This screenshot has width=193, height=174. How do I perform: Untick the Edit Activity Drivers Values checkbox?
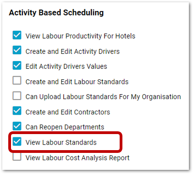tap(17, 65)
